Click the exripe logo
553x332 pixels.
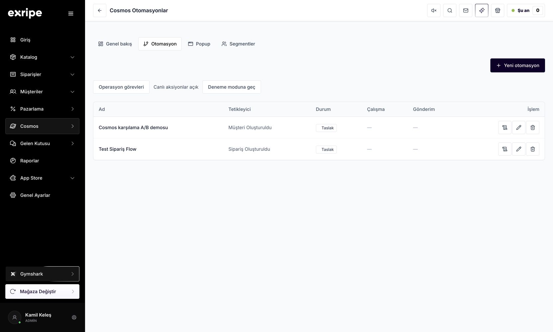point(25,13)
